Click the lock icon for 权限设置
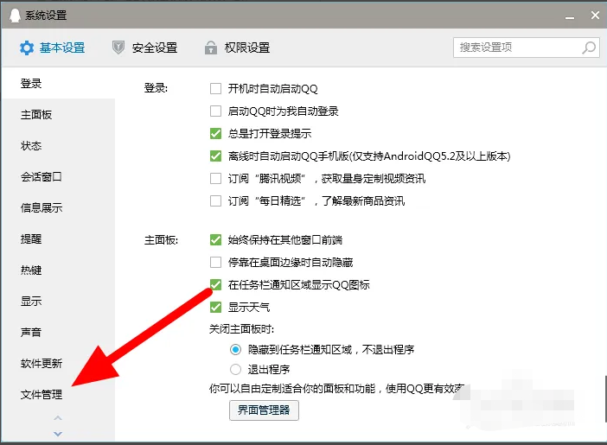Viewport: 607px width, 445px height. pyautogui.click(x=210, y=48)
